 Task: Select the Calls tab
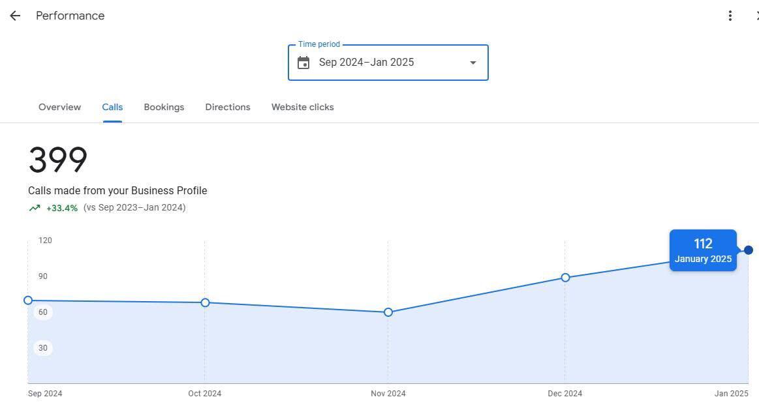coord(112,107)
